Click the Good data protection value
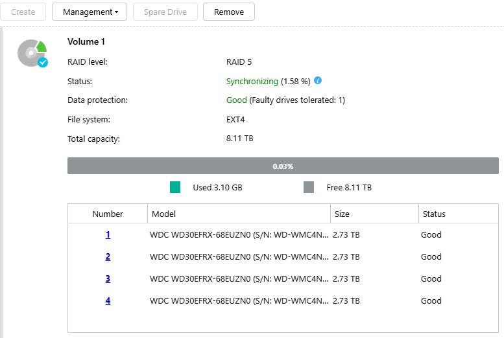The image size is (504, 338). pyautogui.click(x=236, y=100)
